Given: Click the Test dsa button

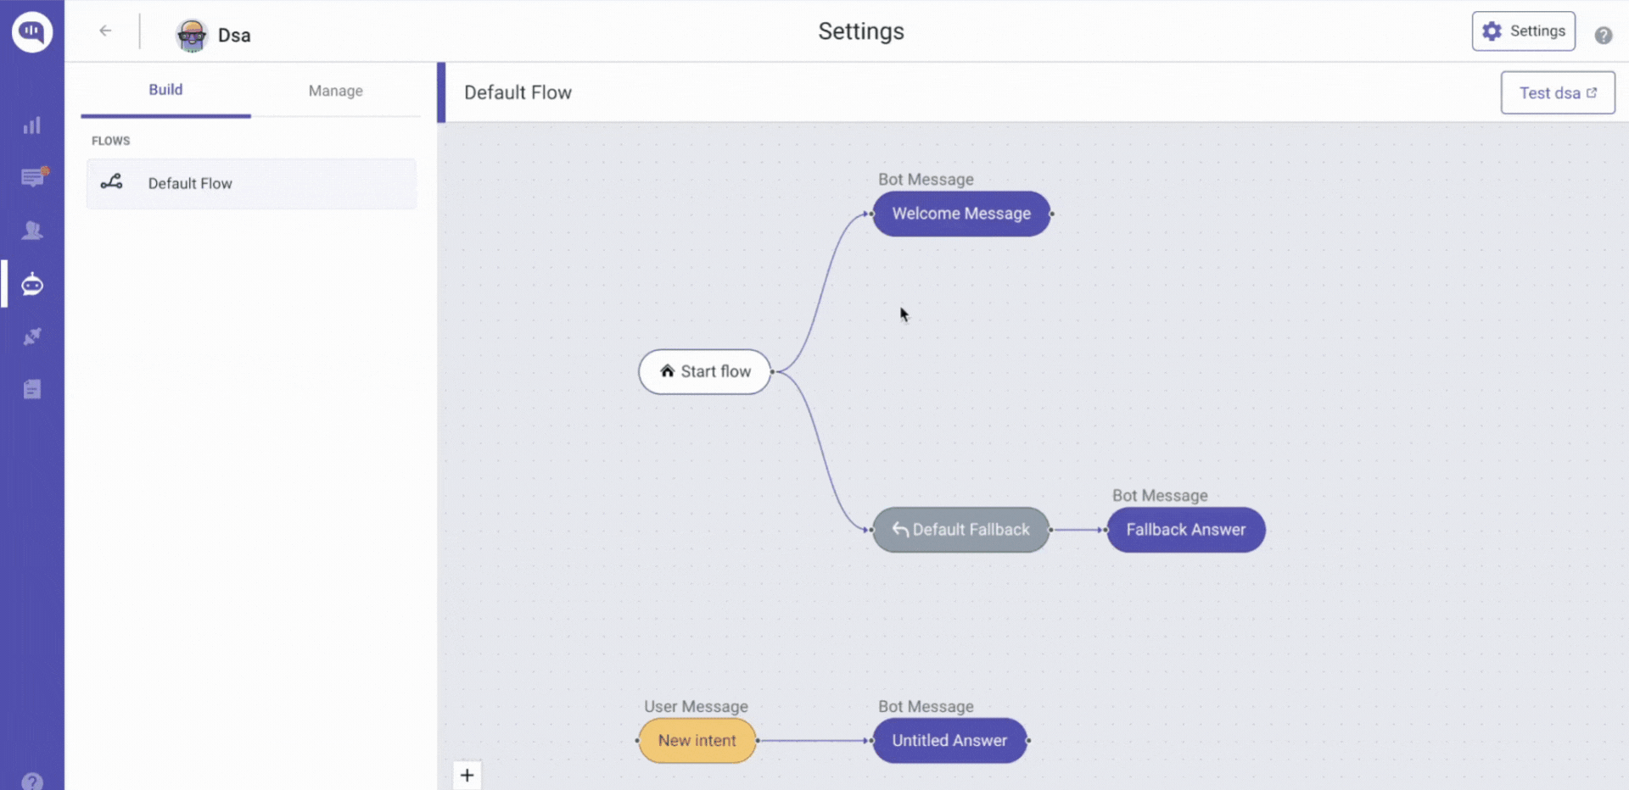Looking at the screenshot, I should pos(1558,92).
